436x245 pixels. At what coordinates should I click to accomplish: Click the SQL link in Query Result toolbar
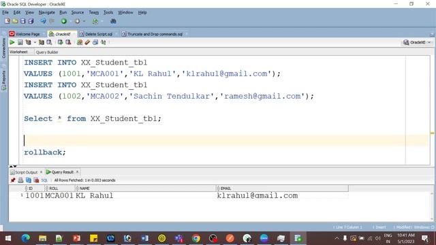pyautogui.click(x=44, y=180)
